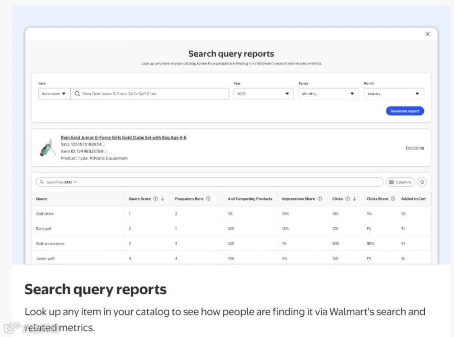Click Product Type: Athletic Equipment text
454x337 pixels.
94,158
